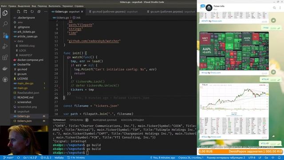Select ТЕРМИНАЛ panel tab

coord(59,120)
